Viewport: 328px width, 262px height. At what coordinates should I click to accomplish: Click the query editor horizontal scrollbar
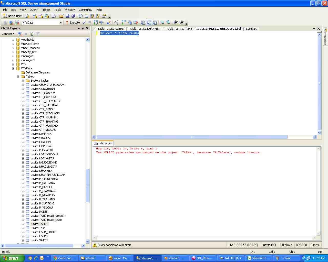[192, 137]
